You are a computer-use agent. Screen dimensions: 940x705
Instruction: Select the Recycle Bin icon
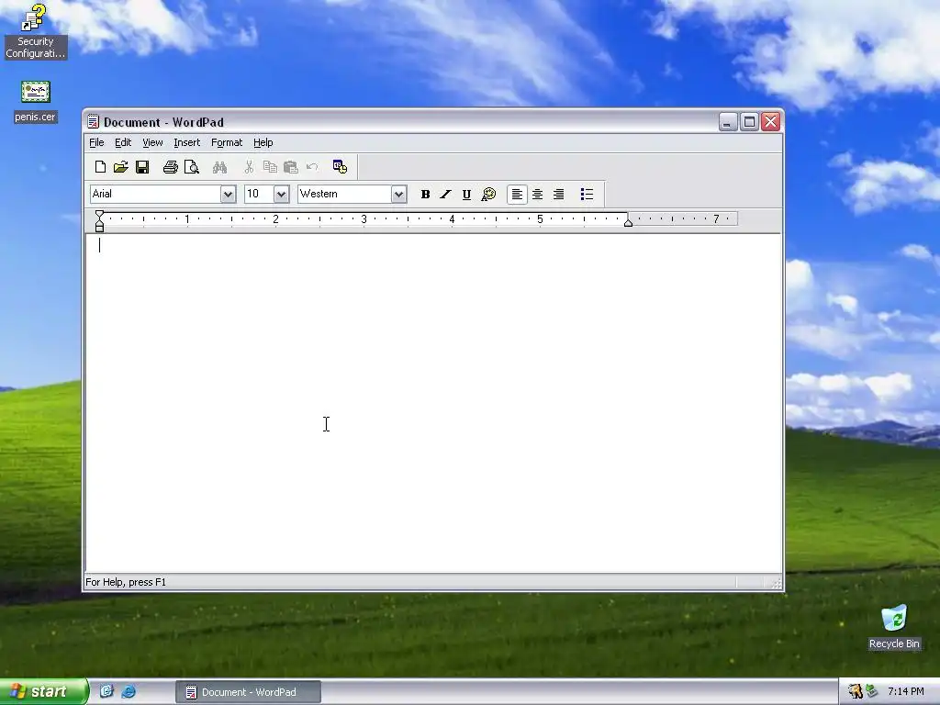[894, 627]
